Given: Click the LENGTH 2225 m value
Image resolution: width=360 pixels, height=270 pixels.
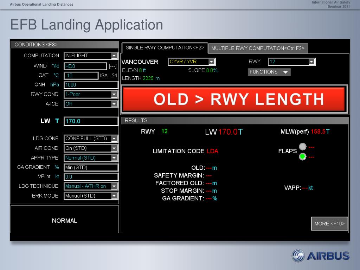Looking at the screenshot, I should (151, 78).
